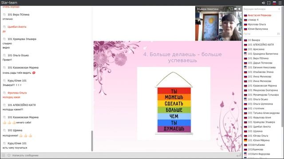Image resolution: width=284 pixels, height=159 pixels.
Task: Click the chat icon beside '101 АЛЕКСЕЙКО КАТЯ' message
Action: click(4, 105)
